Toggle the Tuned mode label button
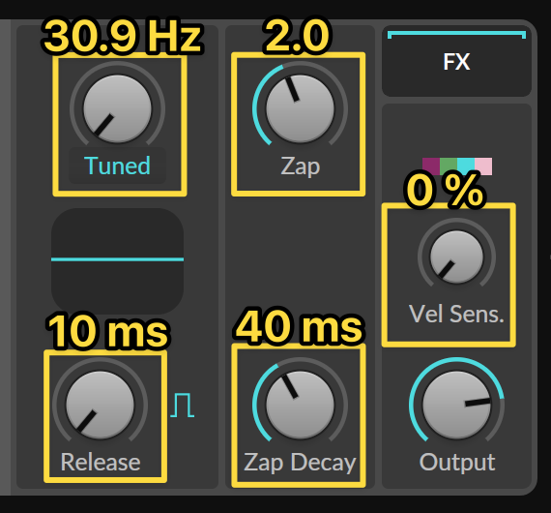This screenshot has height=513, width=551. point(117,166)
